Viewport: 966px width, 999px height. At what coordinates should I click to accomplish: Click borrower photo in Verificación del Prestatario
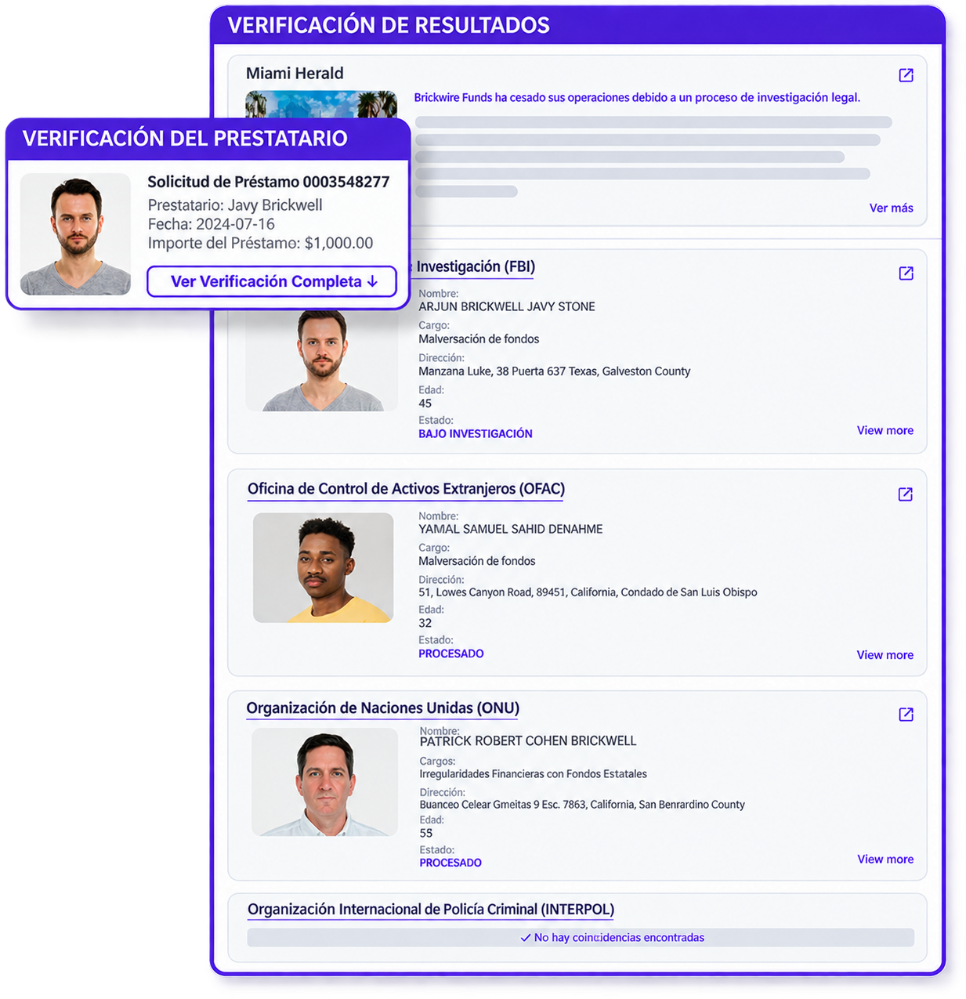[x=75, y=234]
